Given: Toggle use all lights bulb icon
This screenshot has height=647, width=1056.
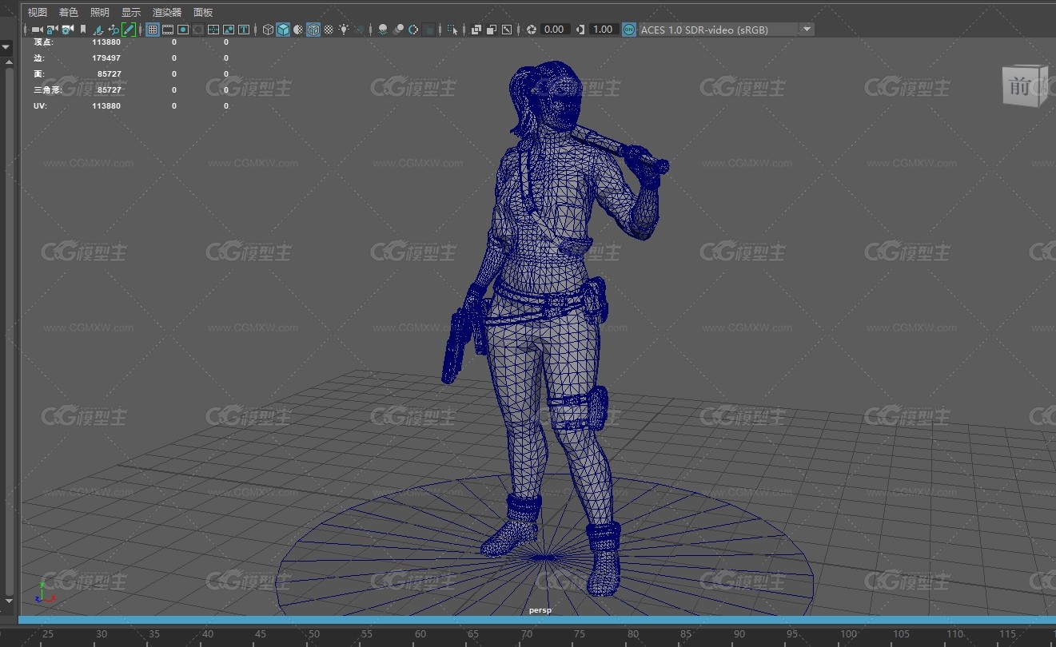Looking at the screenshot, I should click(x=344, y=30).
